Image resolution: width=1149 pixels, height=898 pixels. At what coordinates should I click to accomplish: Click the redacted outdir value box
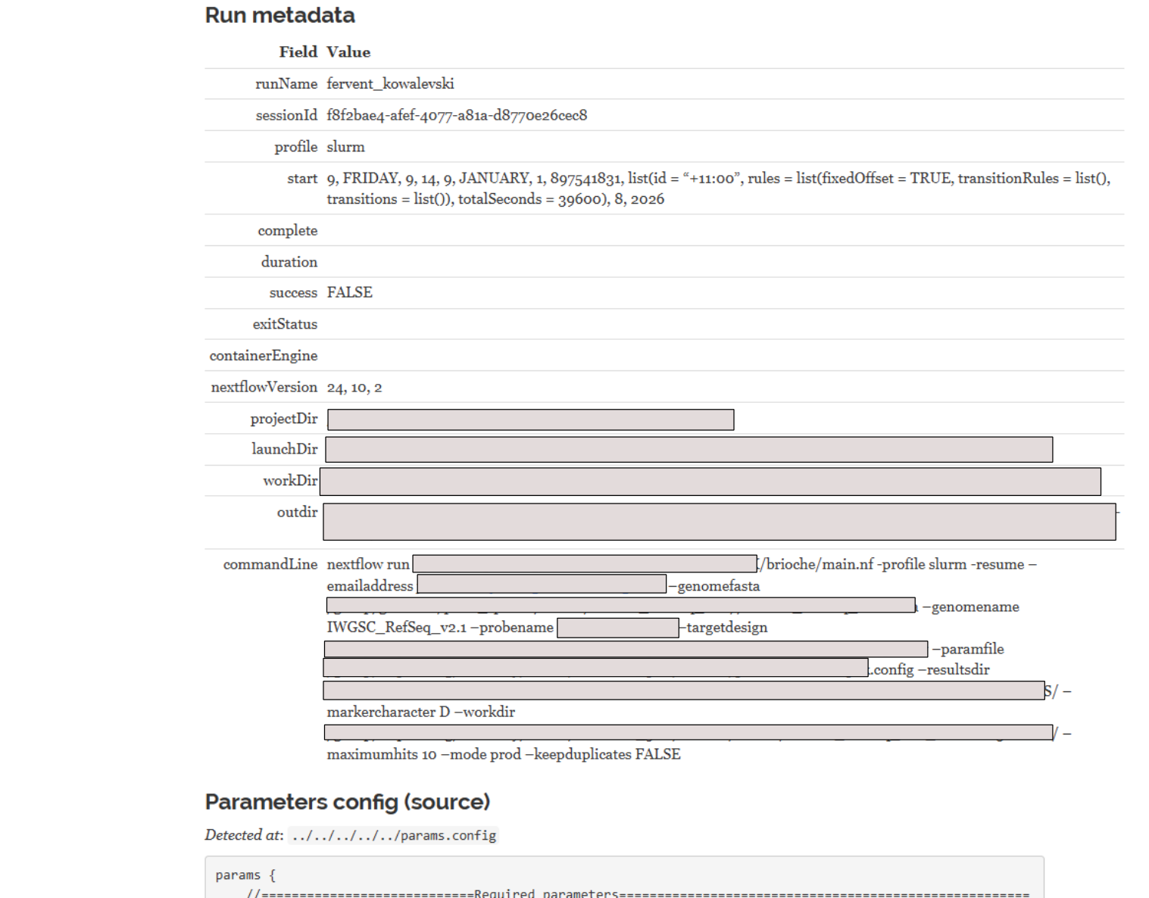point(719,522)
